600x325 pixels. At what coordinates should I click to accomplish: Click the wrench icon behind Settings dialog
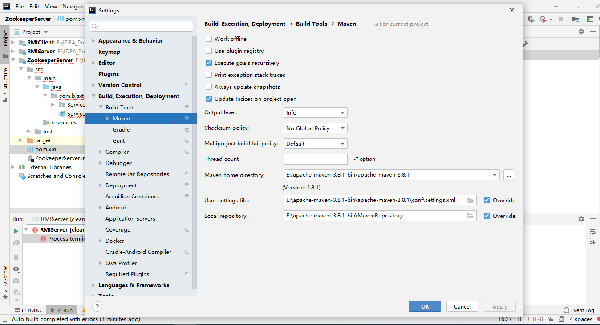click(525, 44)
